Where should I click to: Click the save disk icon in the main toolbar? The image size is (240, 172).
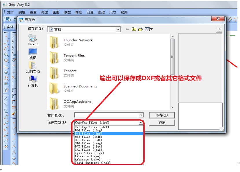(x=8, y=19)
